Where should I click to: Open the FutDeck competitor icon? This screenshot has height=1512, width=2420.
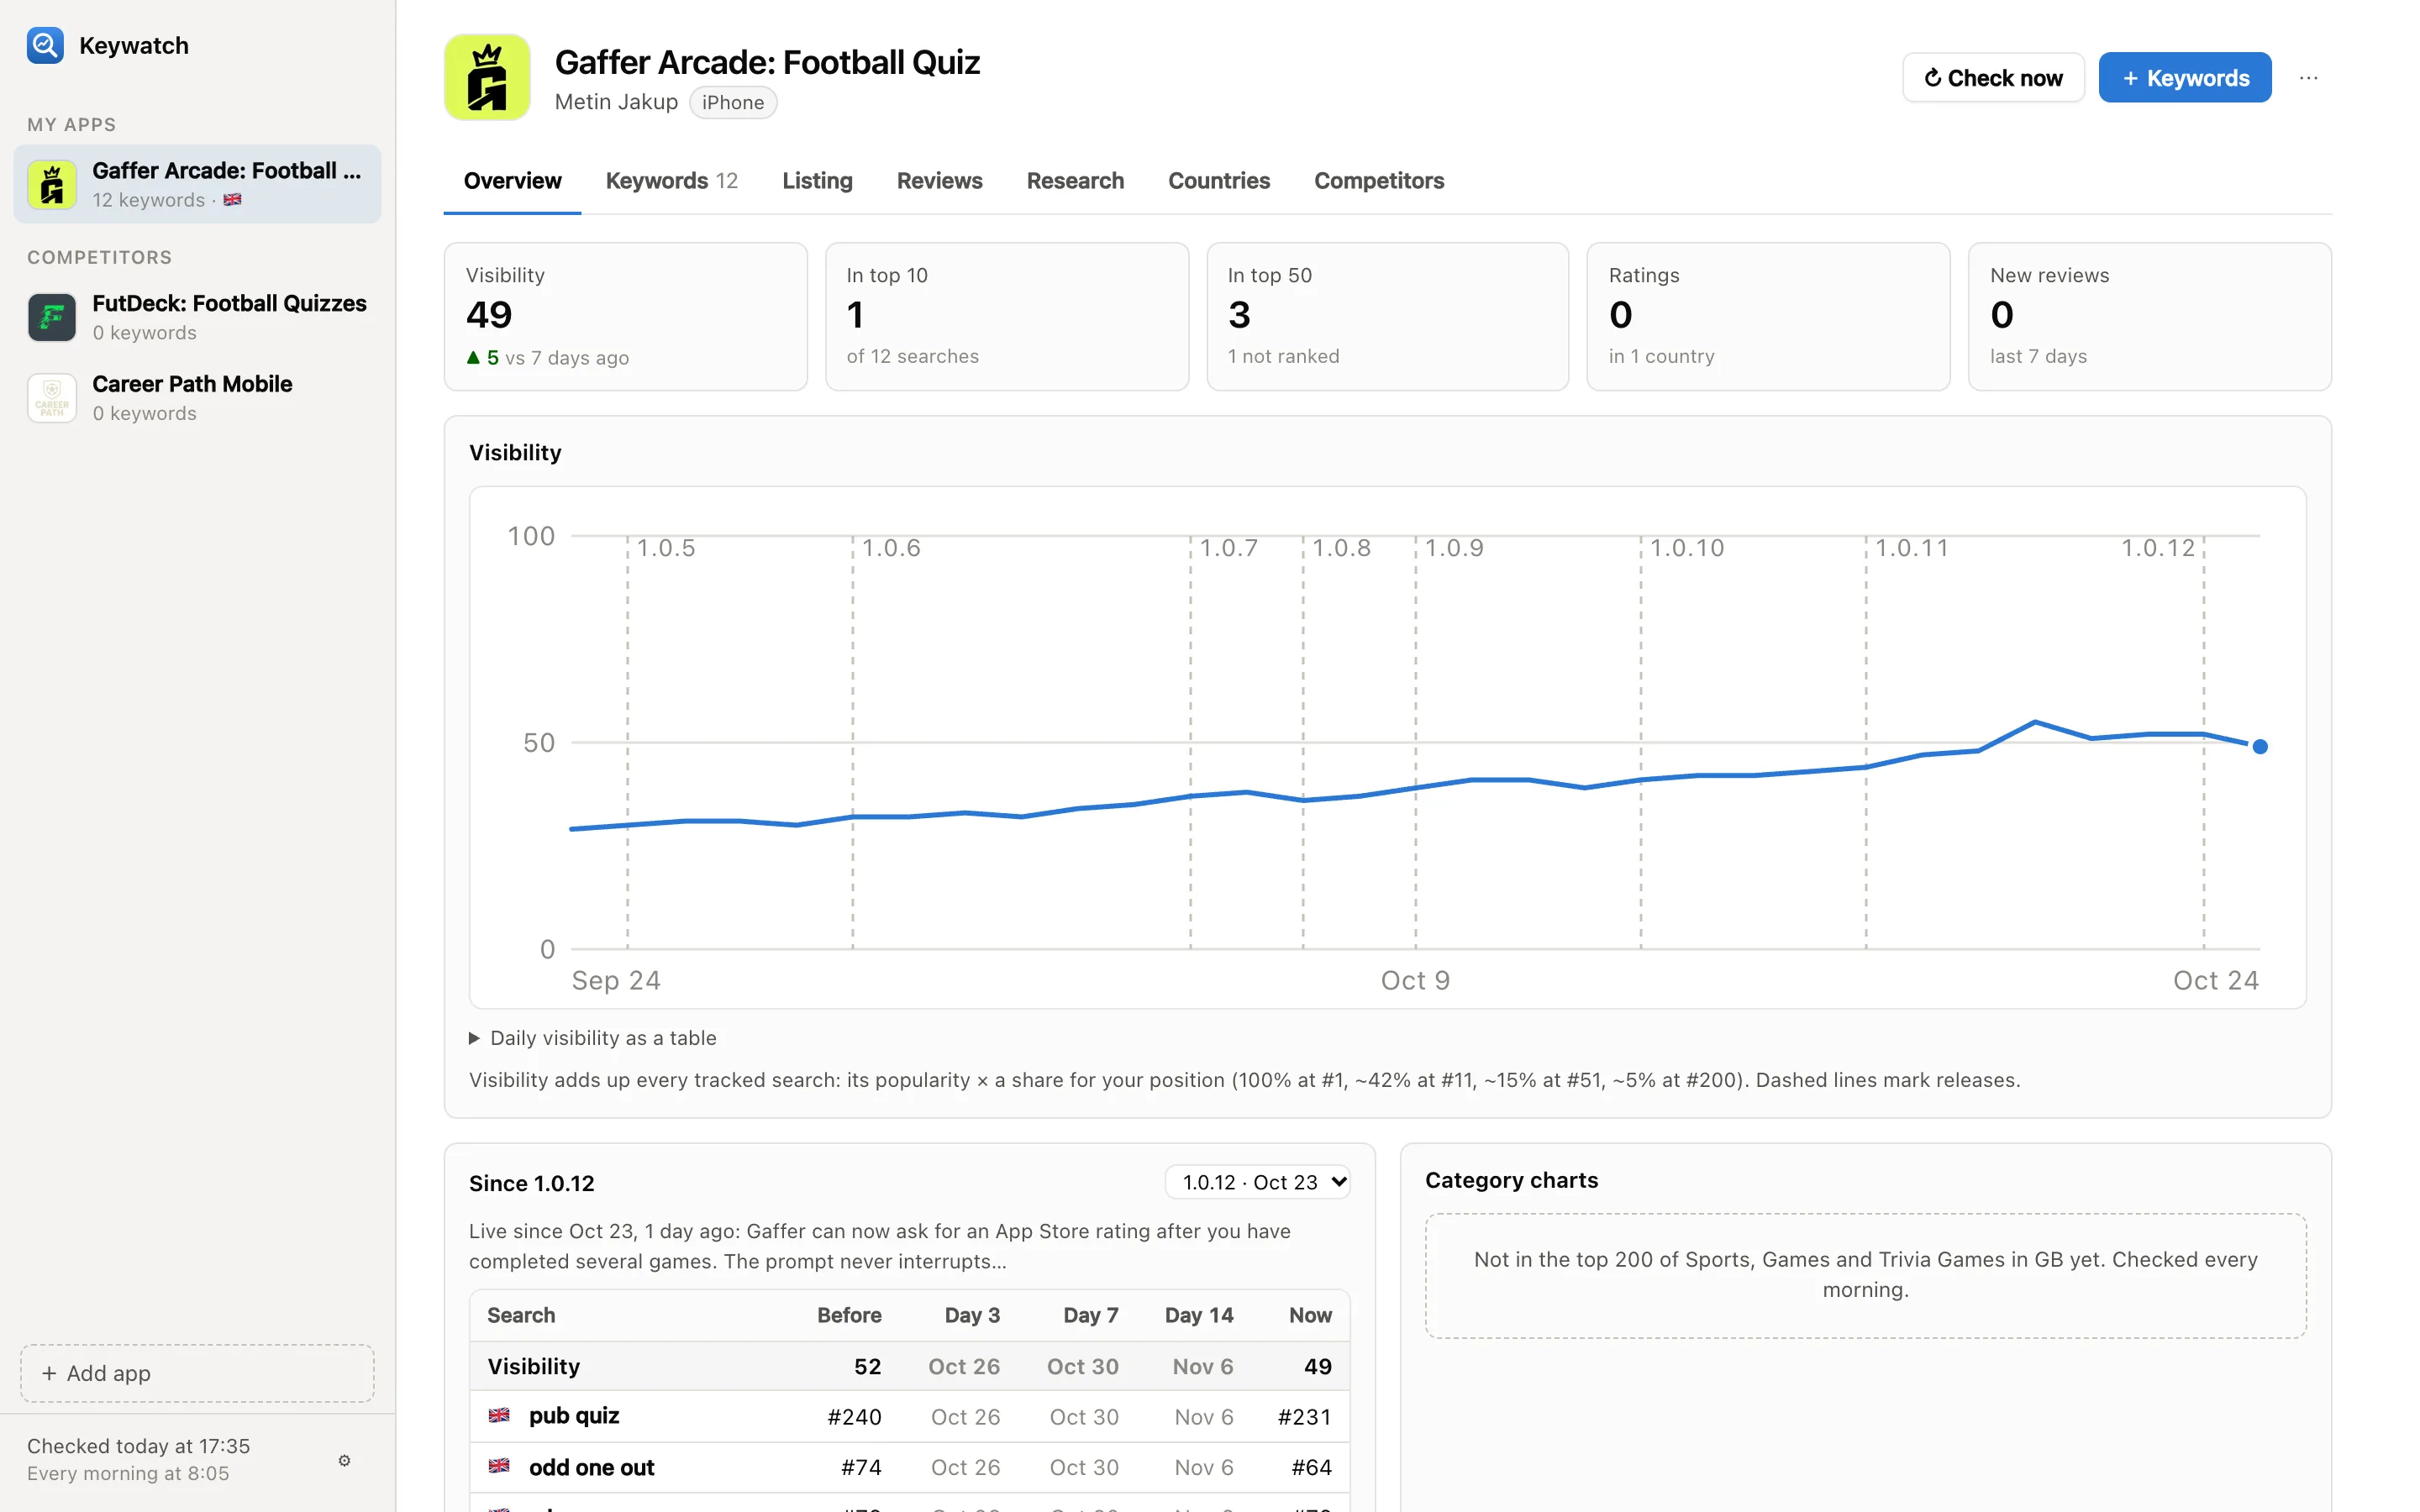[x=52, y=317]
